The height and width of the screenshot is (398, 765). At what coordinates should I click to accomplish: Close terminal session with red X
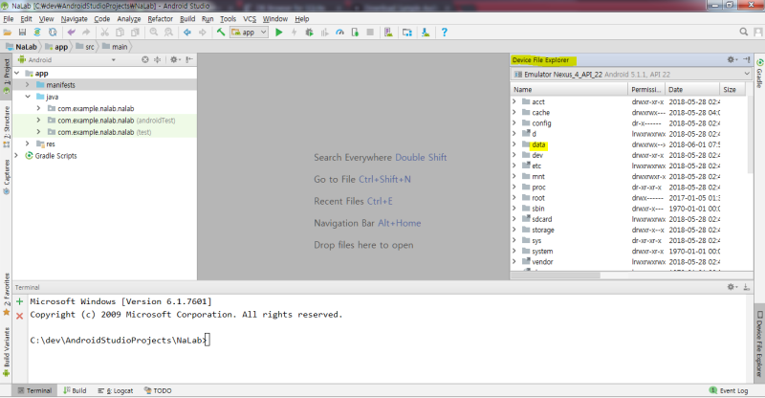(x=19, y=316)
